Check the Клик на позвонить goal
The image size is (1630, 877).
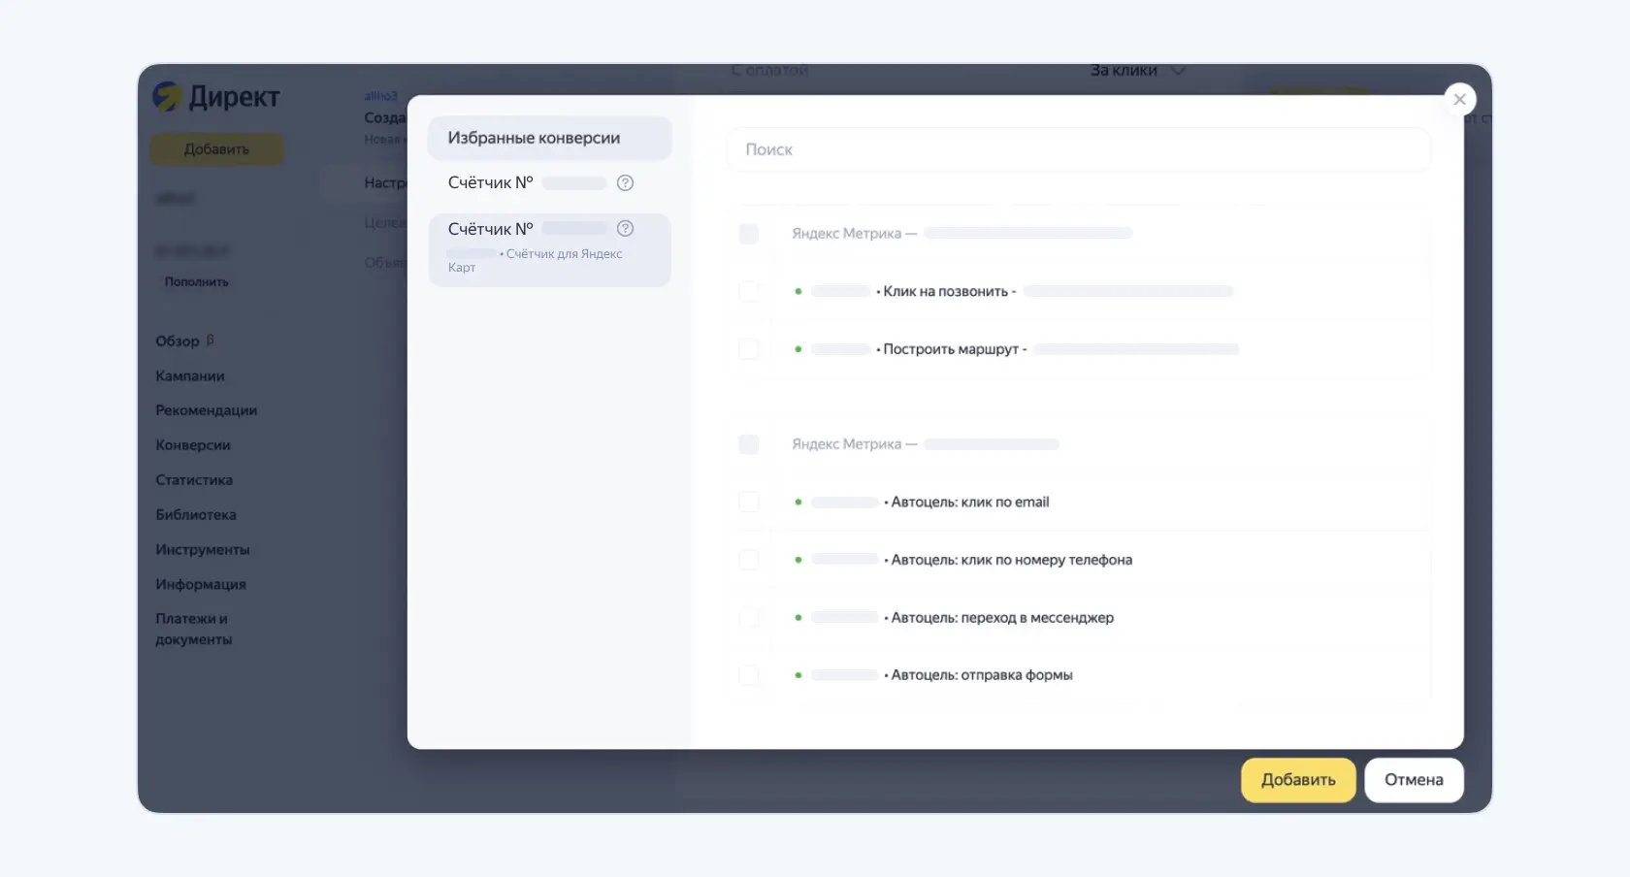[748, 291]
